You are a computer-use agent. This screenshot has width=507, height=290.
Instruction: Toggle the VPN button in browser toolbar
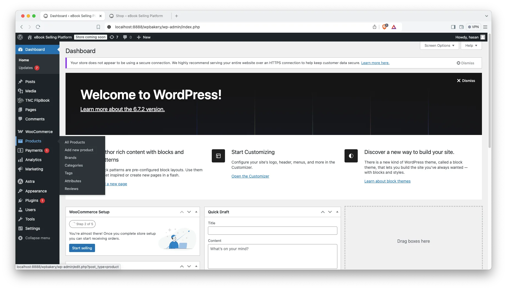(473, 27)
